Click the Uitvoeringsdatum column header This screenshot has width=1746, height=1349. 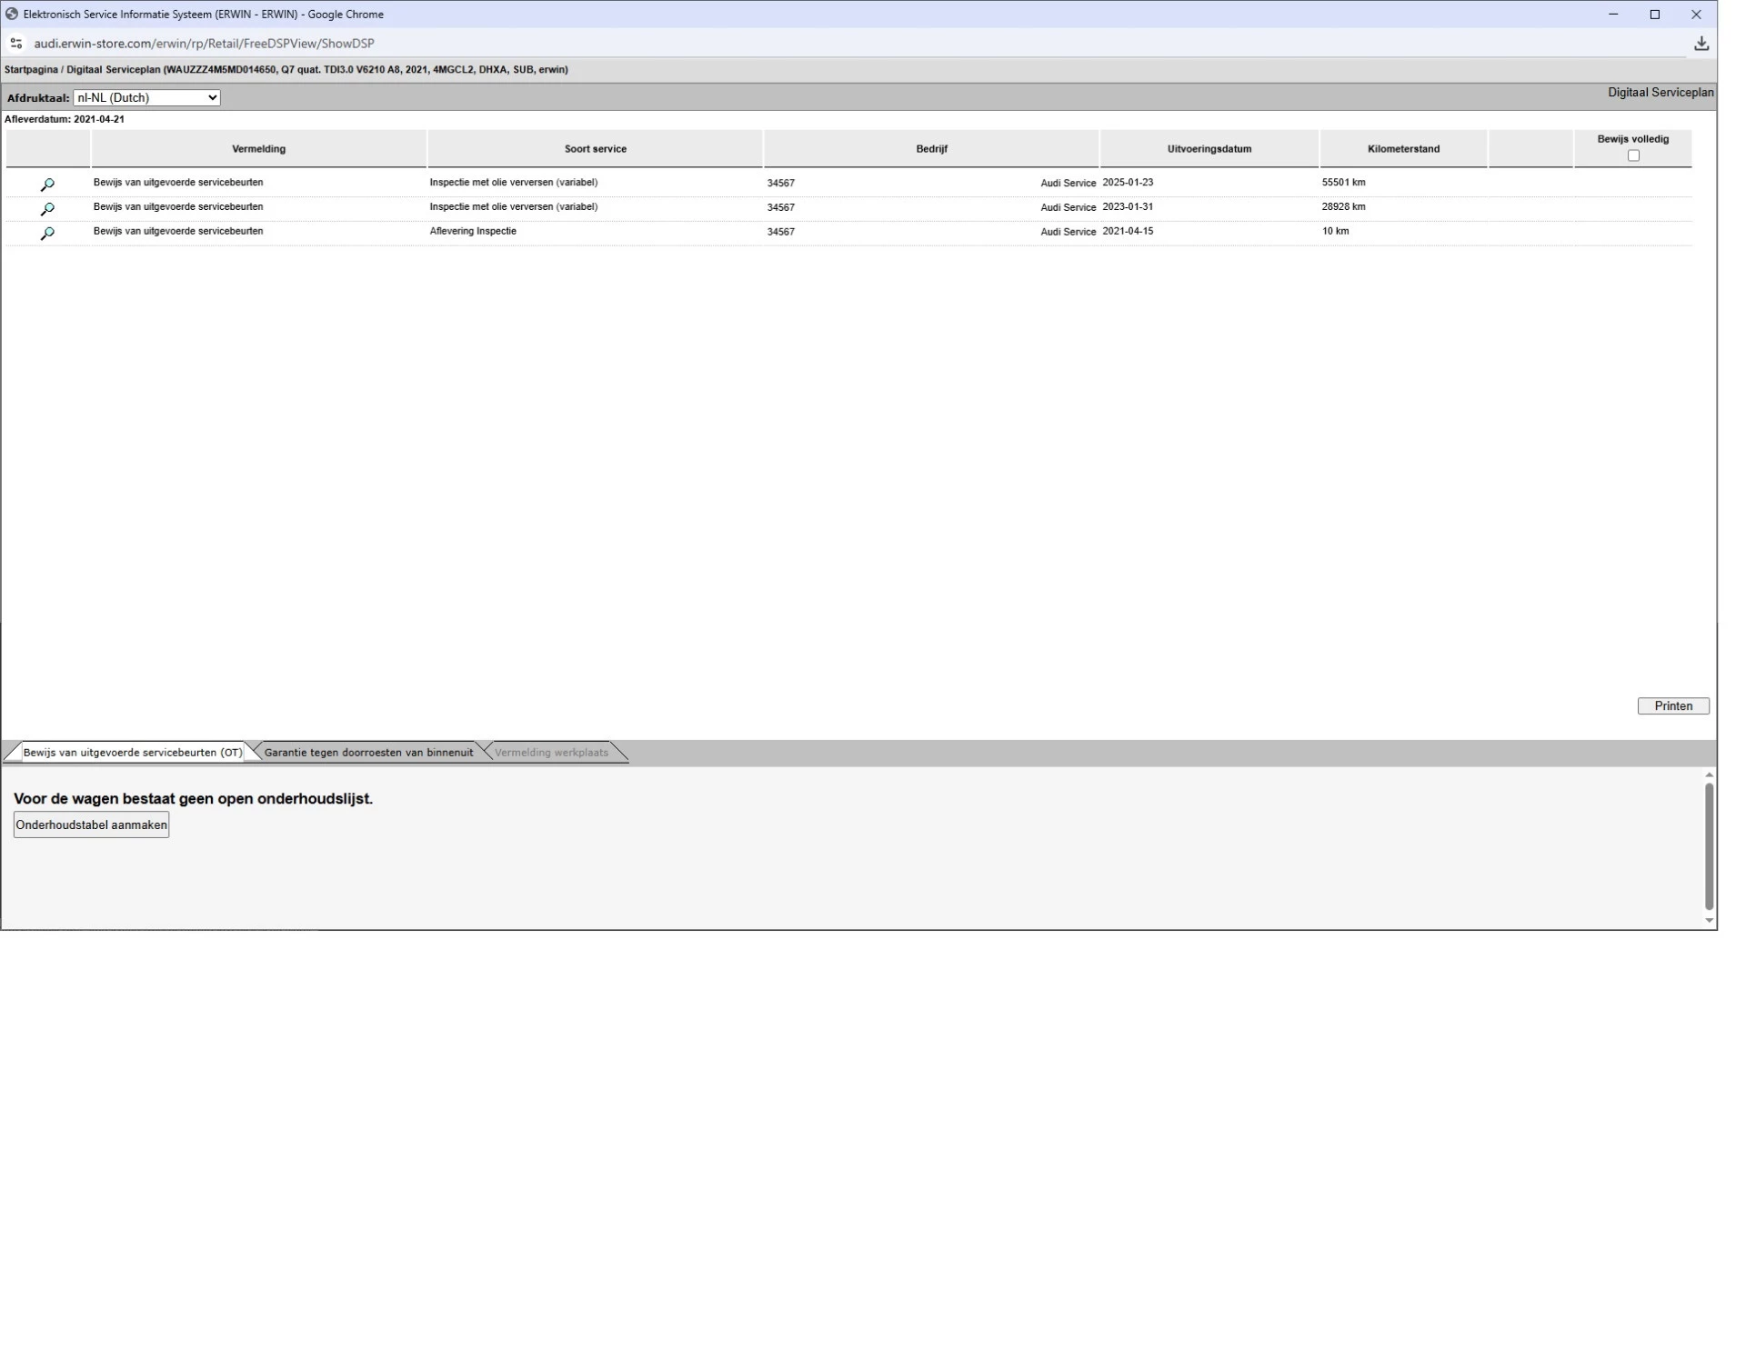point(1209,149)
